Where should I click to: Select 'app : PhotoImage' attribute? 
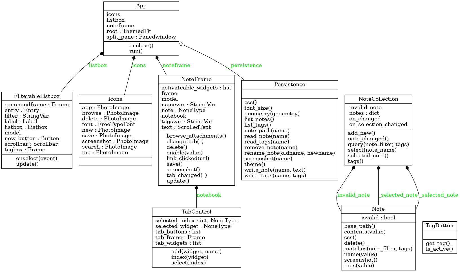click(x=105, y=107)
